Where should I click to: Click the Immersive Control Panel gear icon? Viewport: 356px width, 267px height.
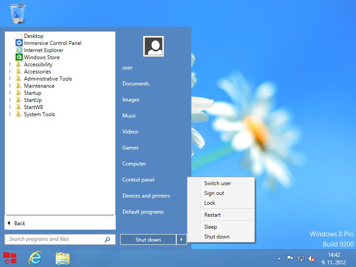(x=19, y=43)
